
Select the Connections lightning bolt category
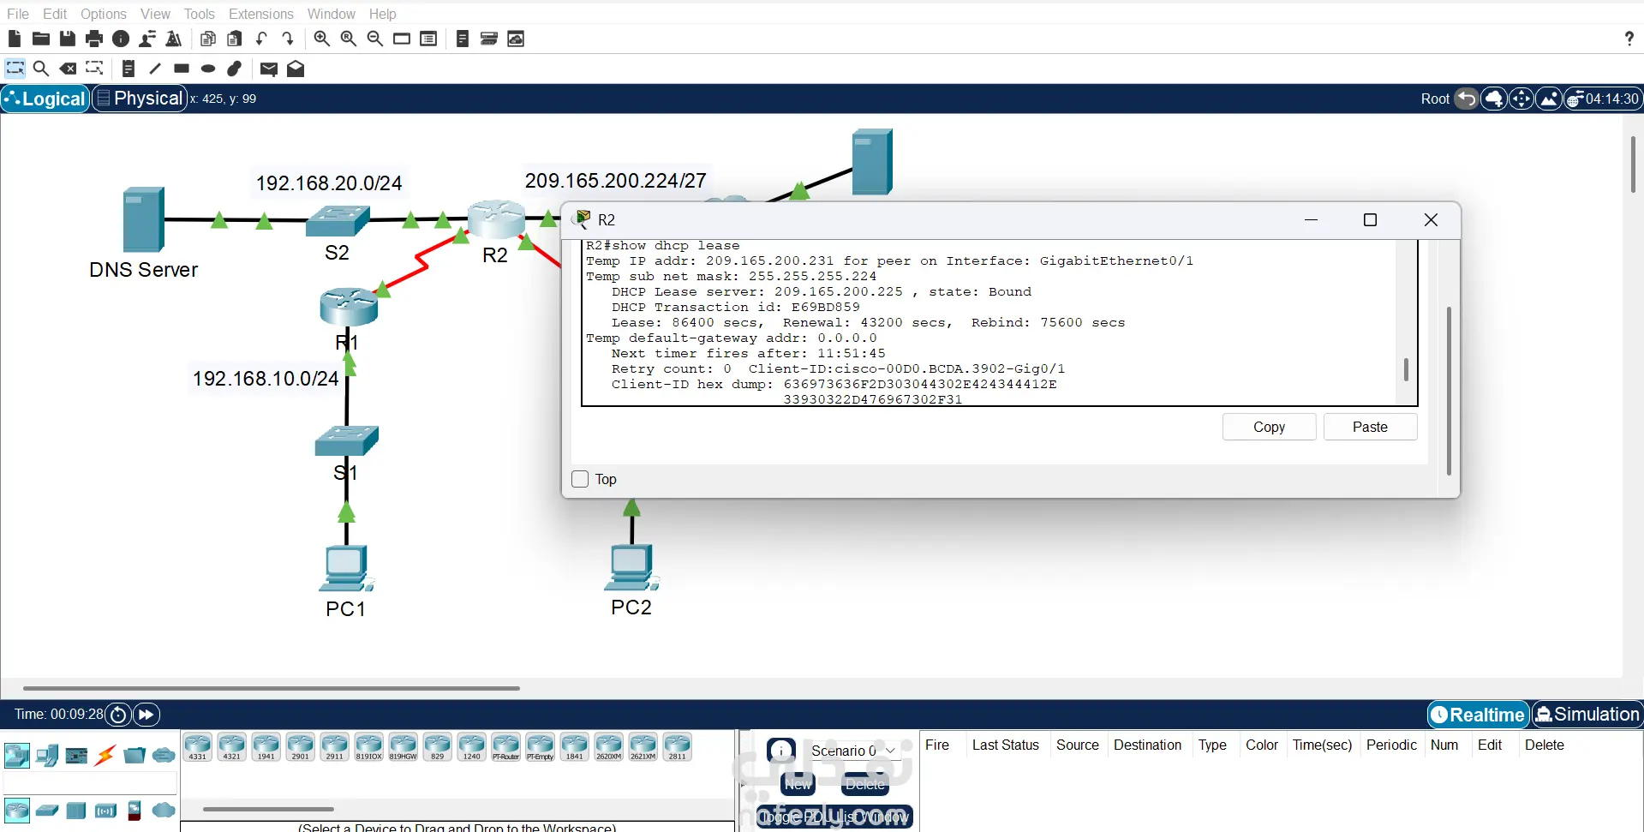pyautogui.click(x=105, y=755)
